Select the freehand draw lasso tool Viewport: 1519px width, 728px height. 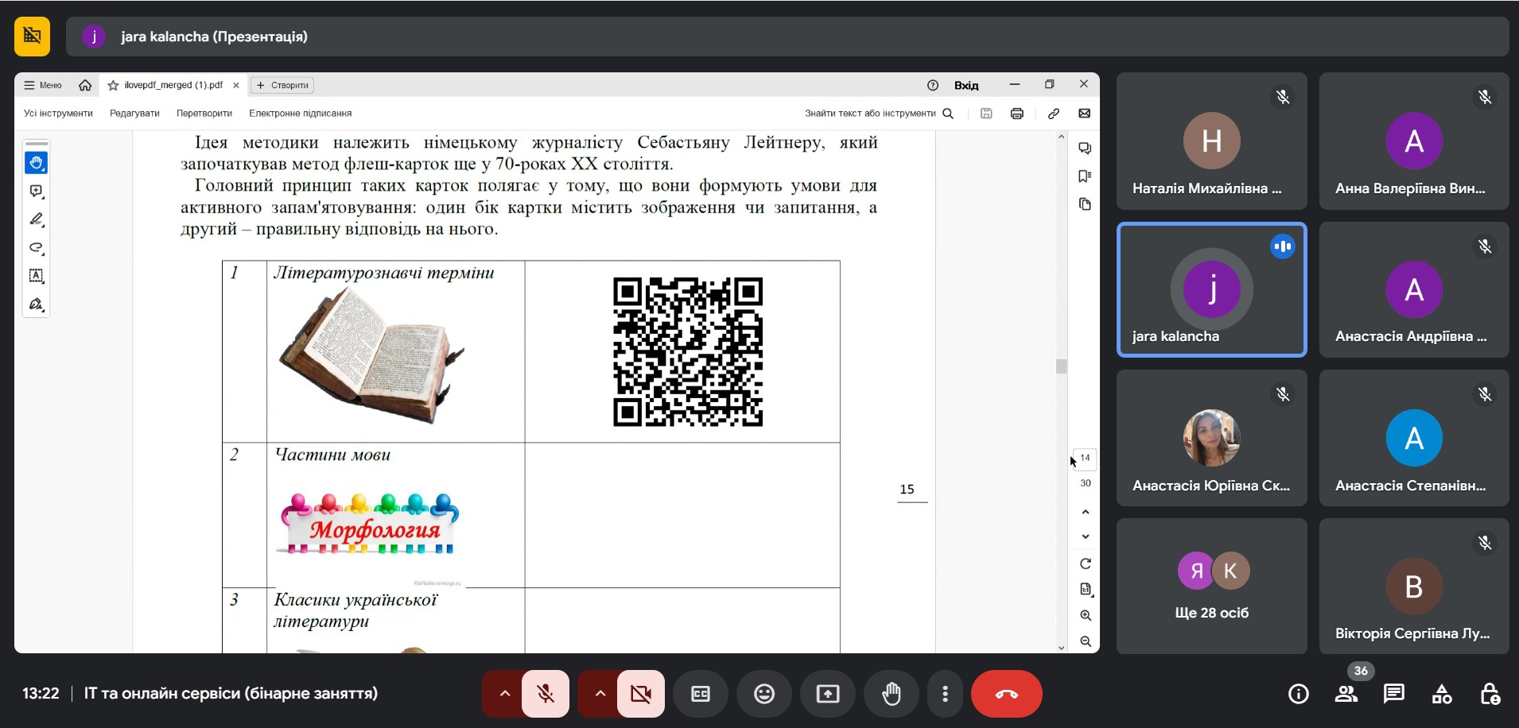coord(36,248)
